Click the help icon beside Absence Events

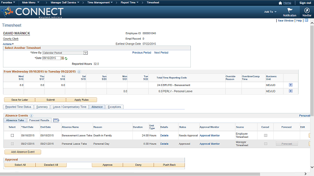tap(31, 115)
